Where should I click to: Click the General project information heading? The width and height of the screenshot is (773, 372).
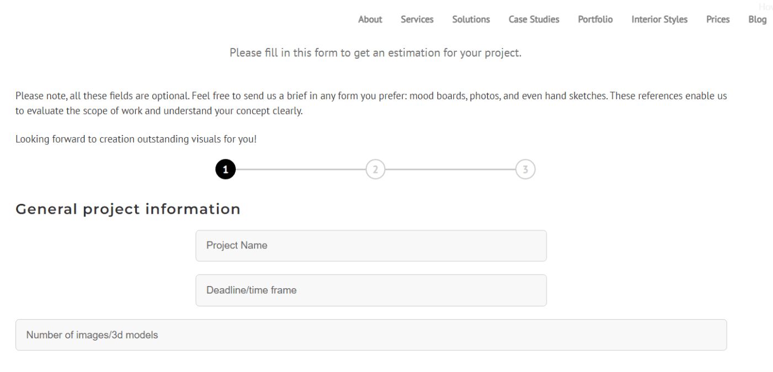click(x=128, y=209)
